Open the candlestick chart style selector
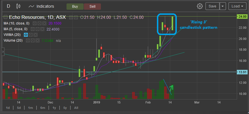The width and height of the screenshot is (249, 114). click(18, 6)
